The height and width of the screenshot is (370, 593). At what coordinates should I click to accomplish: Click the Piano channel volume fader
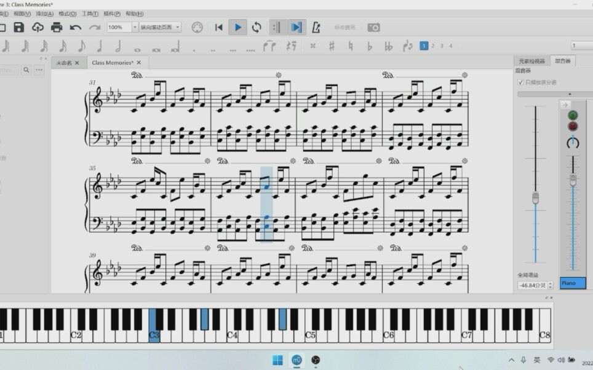(x=573, y=179)
